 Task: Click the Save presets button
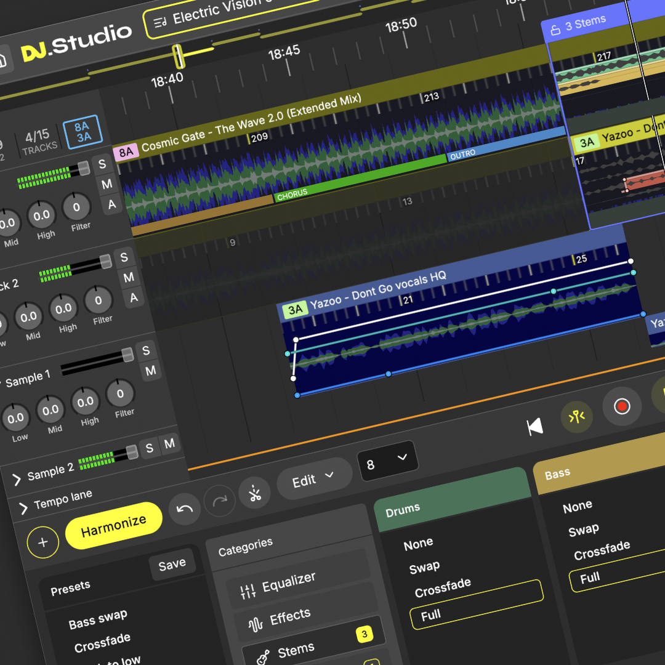[172, 563]
